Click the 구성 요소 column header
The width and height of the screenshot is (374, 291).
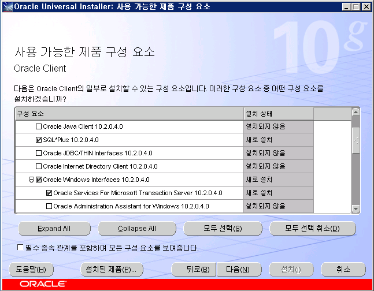point(129,114)
